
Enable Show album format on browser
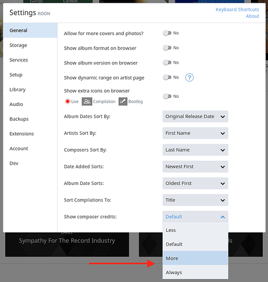[167, 48]
